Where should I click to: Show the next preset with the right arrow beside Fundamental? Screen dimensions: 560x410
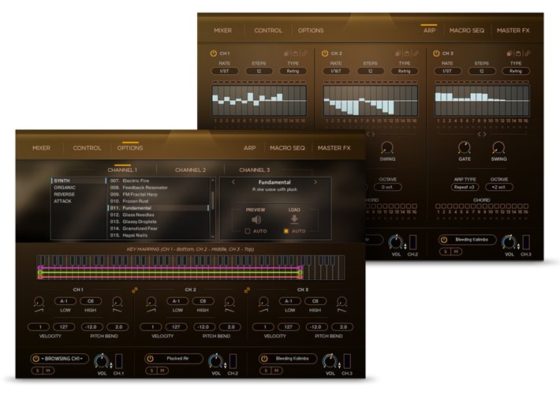[315, 182]
